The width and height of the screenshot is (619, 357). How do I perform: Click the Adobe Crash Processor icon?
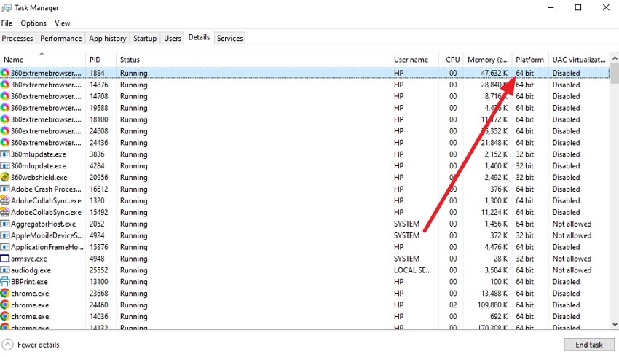pyautogui.click(x=5, y=189)
